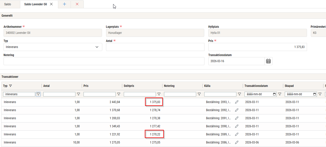Viewport: 326px width, 147px height.
Task: Open date picker in Transaktionsdatum column filter
Action: [x=274, y=94]
